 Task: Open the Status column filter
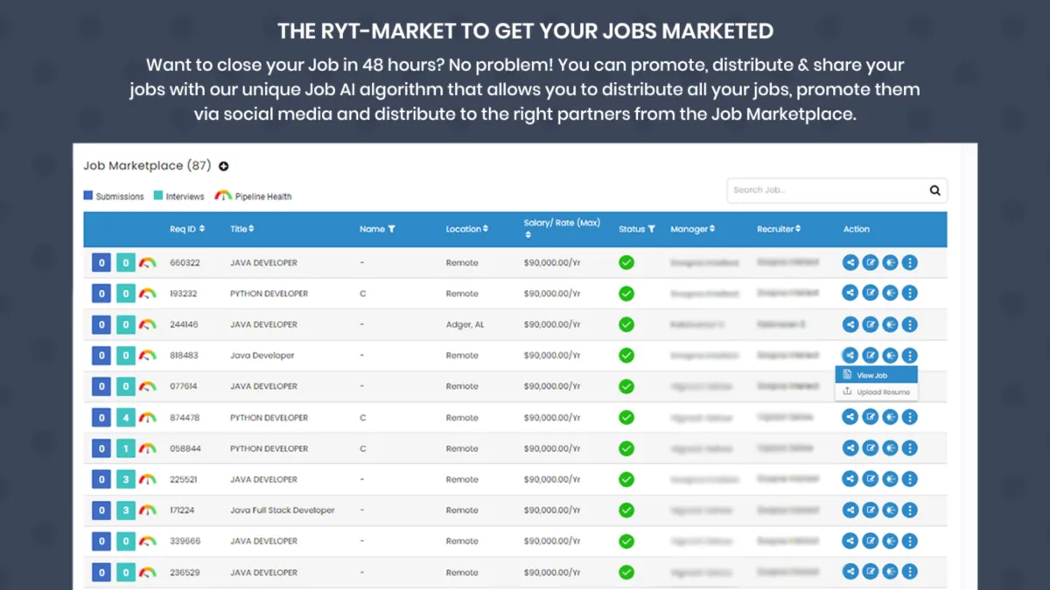click(652, 229)
